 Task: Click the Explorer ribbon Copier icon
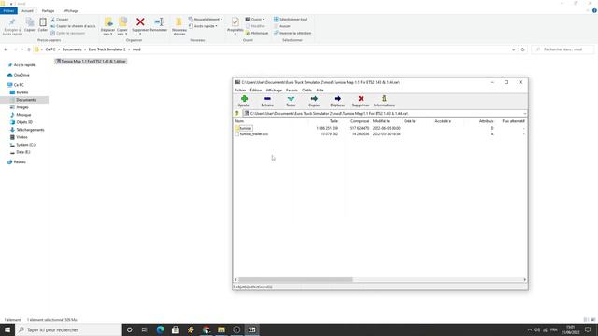(x=29, y=22)
